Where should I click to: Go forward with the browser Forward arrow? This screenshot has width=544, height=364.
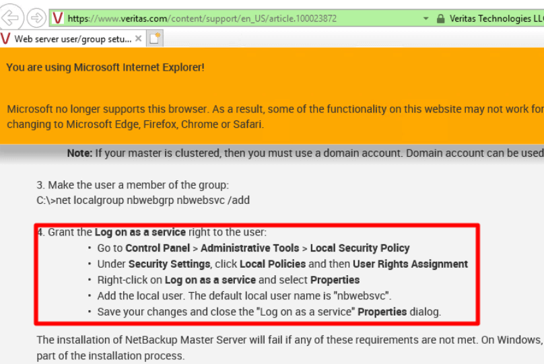point(36,17)
